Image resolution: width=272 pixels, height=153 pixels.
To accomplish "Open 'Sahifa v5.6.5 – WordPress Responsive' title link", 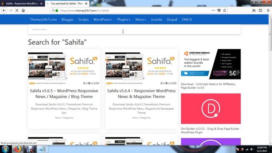I will pos(64,93).
